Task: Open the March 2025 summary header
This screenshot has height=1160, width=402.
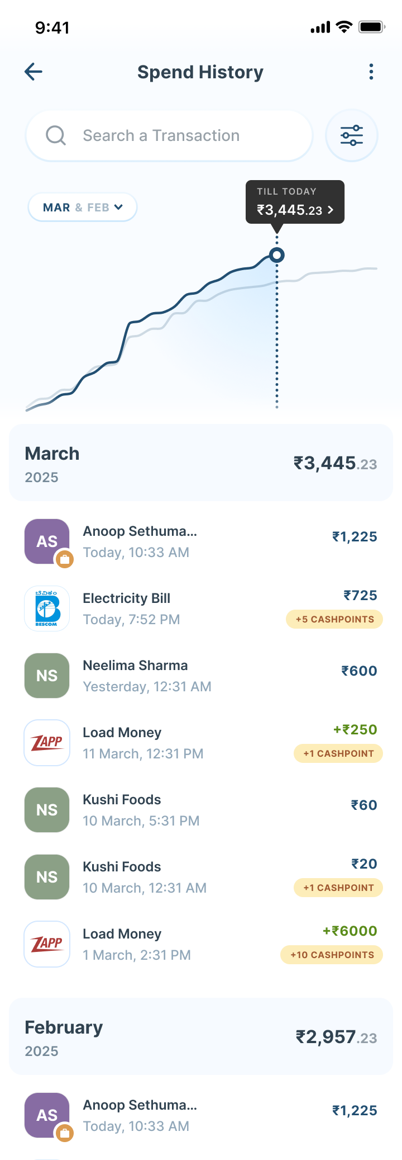Action: coord(201,463)
